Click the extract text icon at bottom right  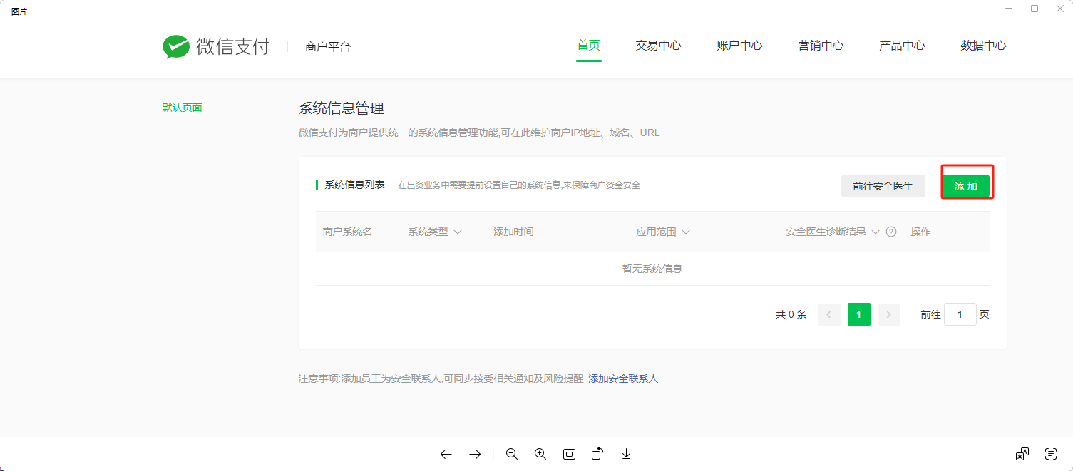coord(1050,454)
